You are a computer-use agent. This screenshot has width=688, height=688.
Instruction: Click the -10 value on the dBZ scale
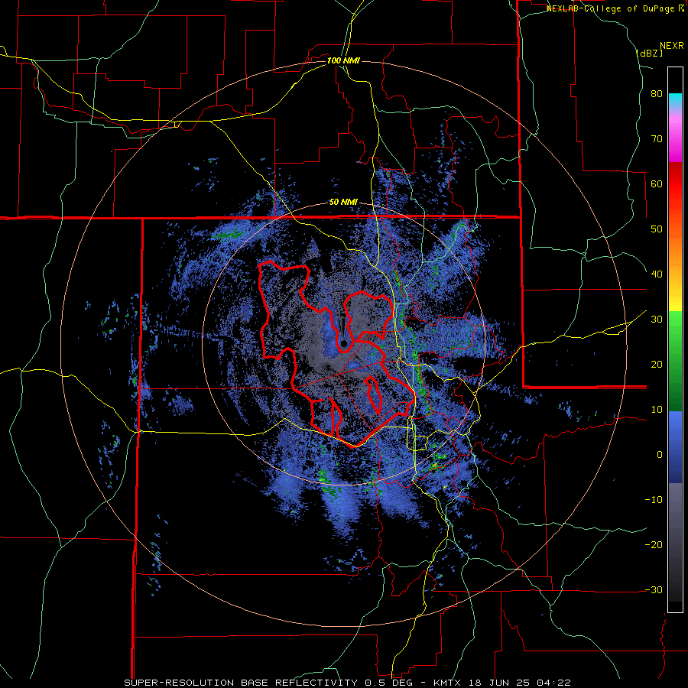(654, 500)
